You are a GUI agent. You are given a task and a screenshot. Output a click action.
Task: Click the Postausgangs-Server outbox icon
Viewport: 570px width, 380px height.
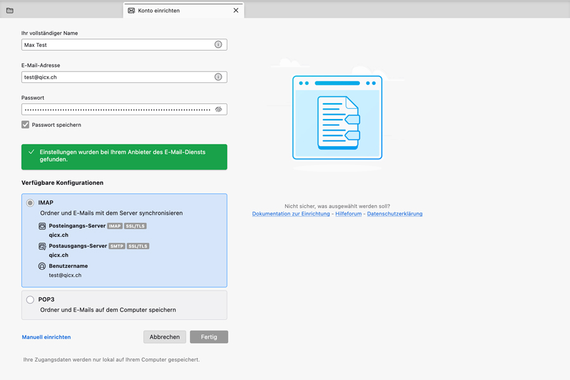pyautogui.click(x=42, y=246)
